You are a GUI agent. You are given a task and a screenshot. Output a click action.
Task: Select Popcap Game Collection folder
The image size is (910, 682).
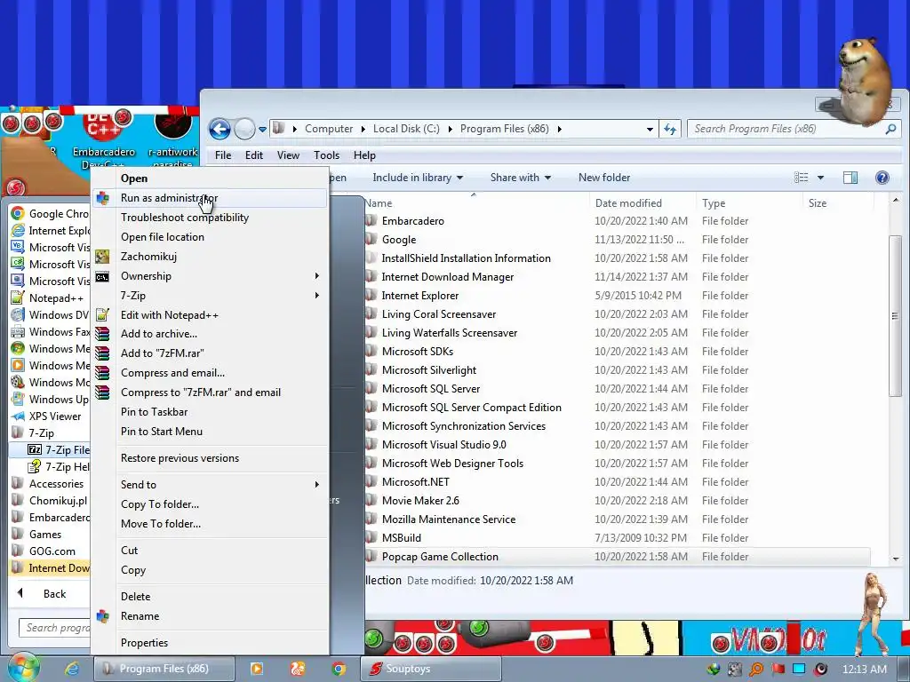(x=440, y=557)
